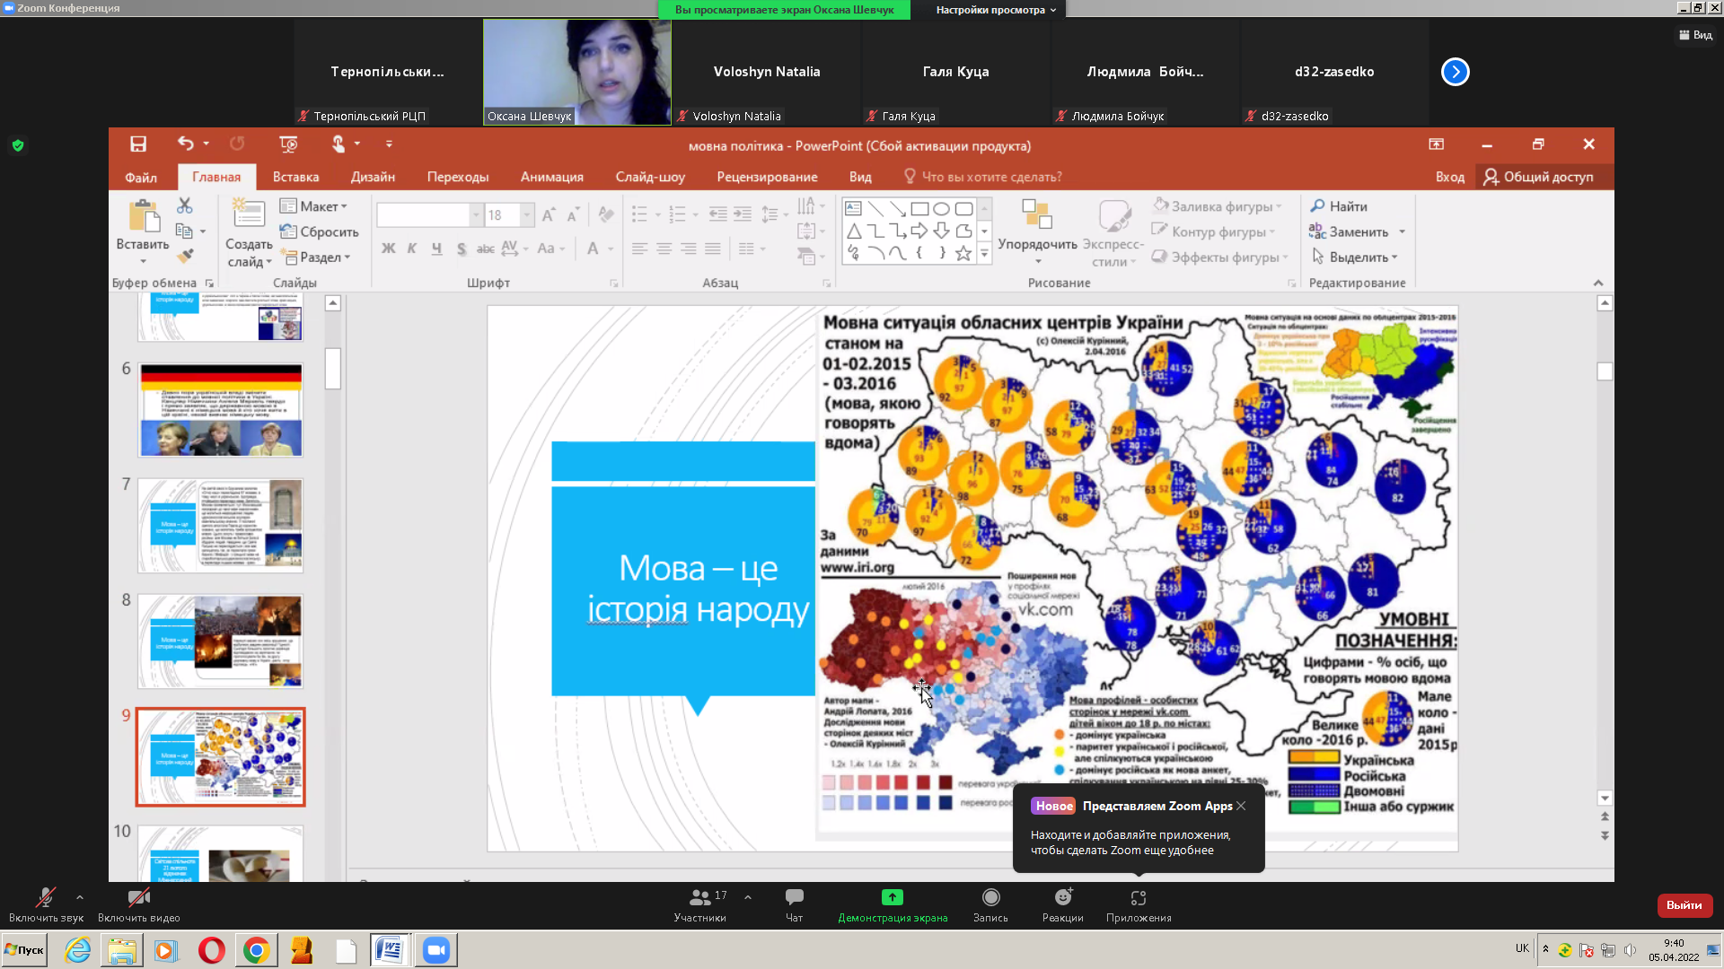Image resolution: width=1724 pixels, height=969 pixels.
Task: Open the Слайд-шоу ribbon tab
Action: point(649,177)
